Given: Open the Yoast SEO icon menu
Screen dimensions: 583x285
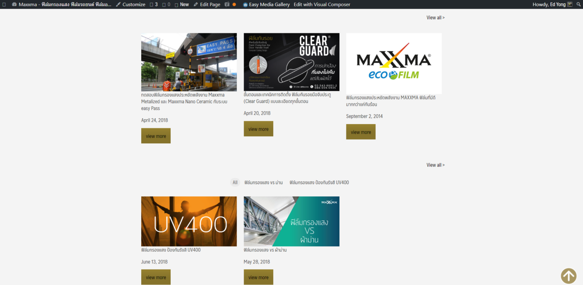Looking at the screenshot, I should click(x=230, y=5).
